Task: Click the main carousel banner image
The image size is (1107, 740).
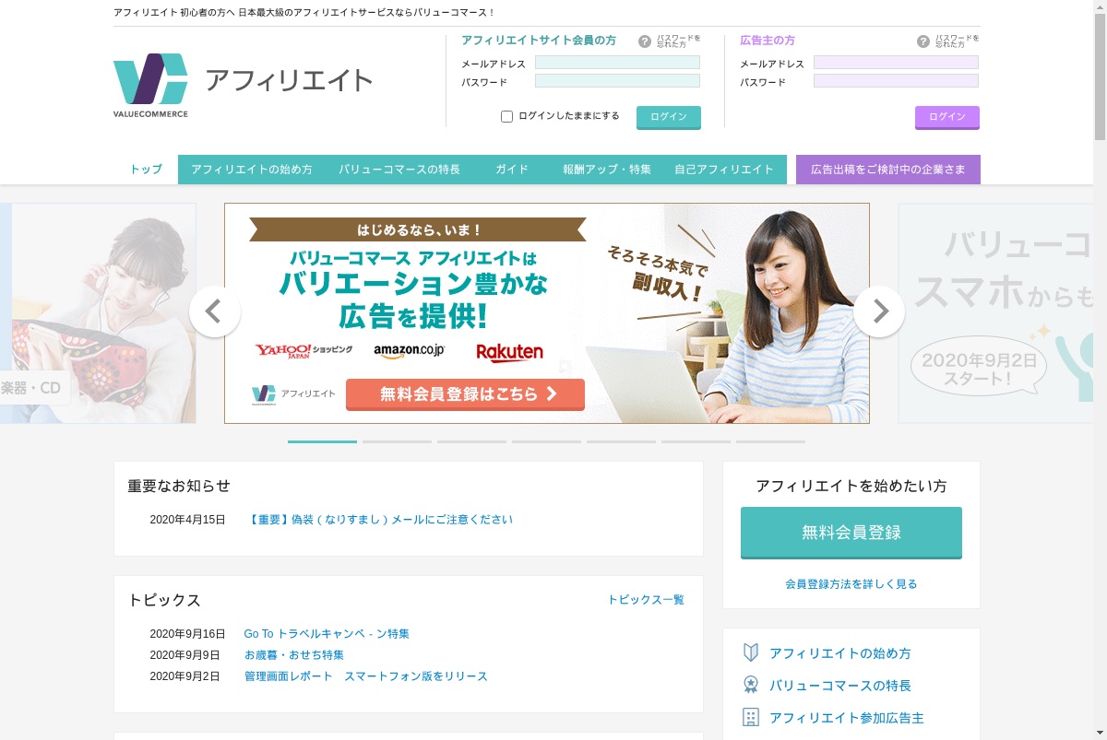Action: click(x=547, y=313)
